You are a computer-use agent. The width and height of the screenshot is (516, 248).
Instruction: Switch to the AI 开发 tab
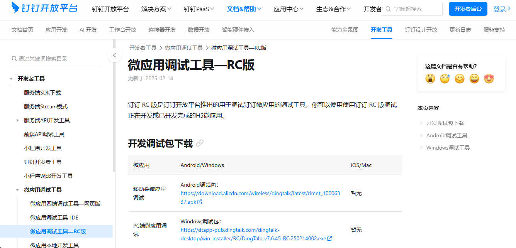[x=88, y=30]
